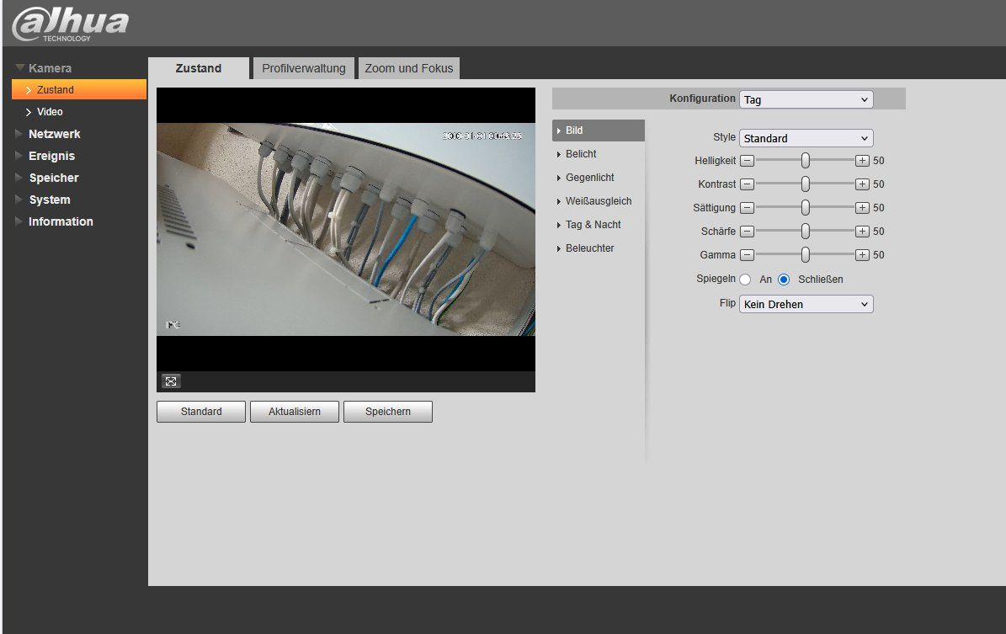1006x634 pixels.
Task: Switch to the Zoom und Fokus tab
Action: coord(408,68)
